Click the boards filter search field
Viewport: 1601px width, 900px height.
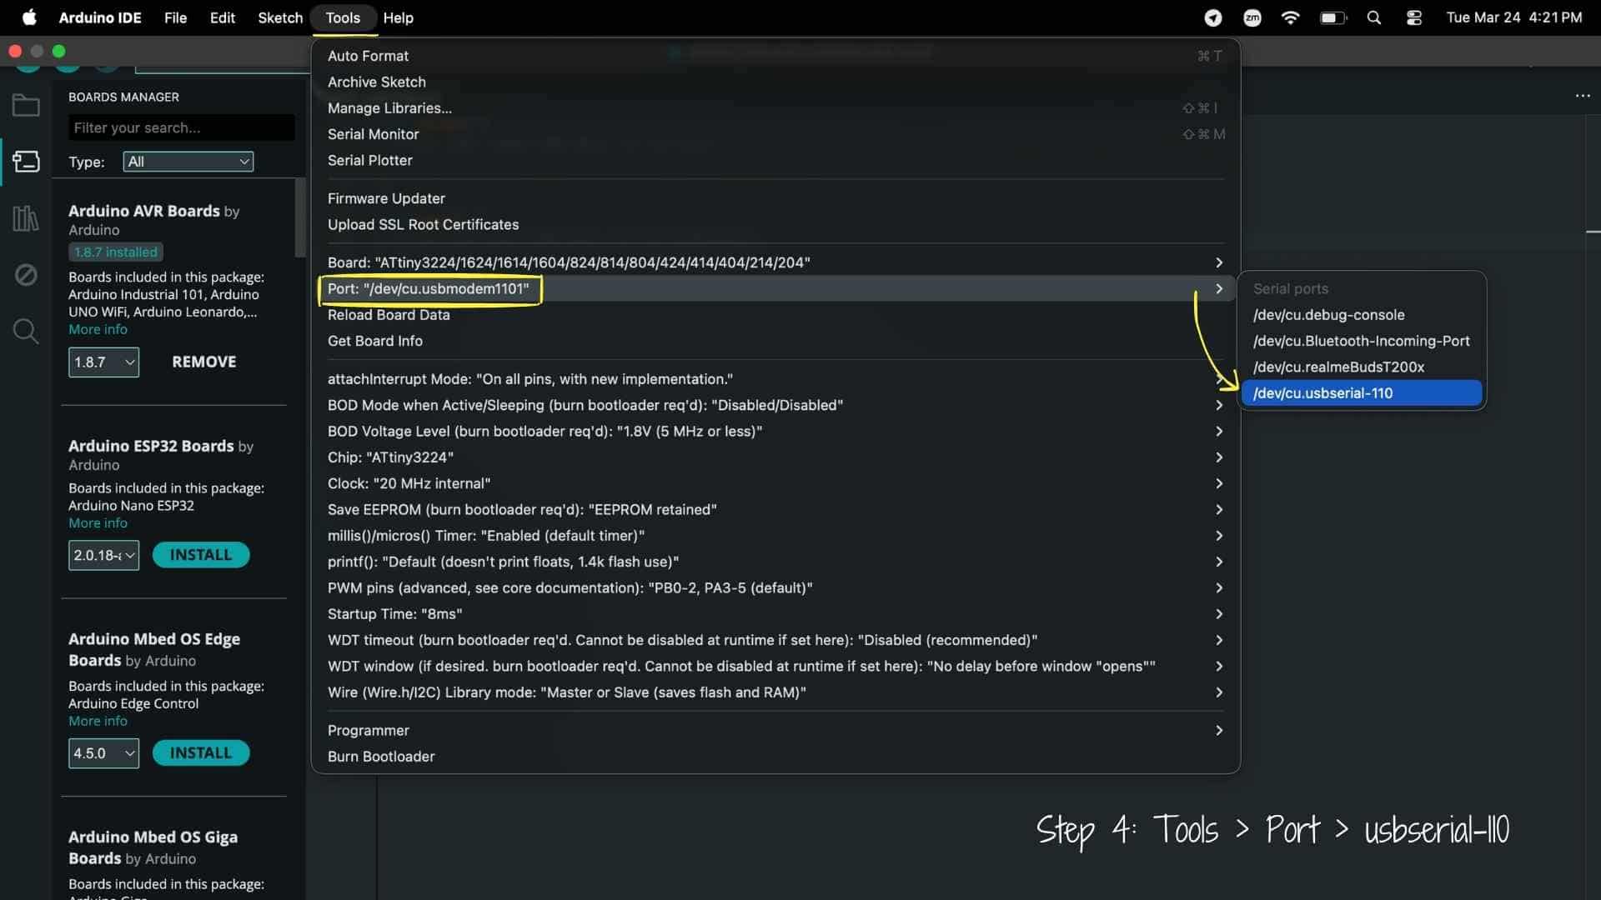point(181,127)
